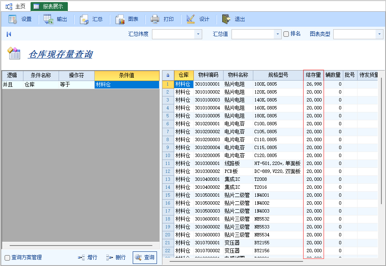Viewport: 386px width, 266px height.
Task: Click the condition panel horizontal scrollbar
Action: (x=81, y=246)
